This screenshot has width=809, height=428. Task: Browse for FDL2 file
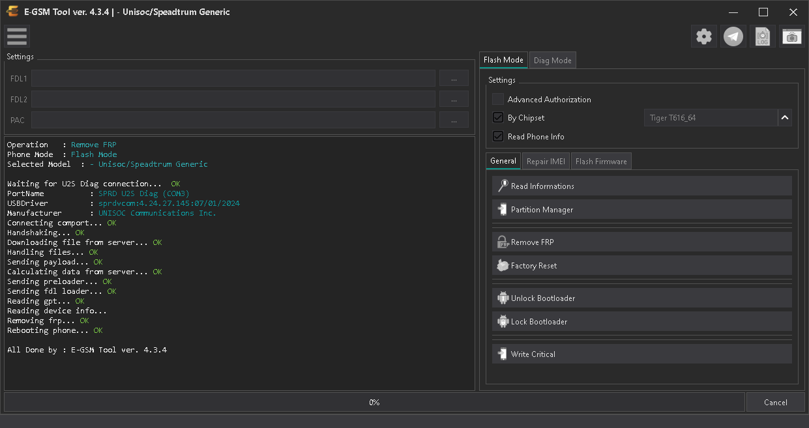pos(454,99)
